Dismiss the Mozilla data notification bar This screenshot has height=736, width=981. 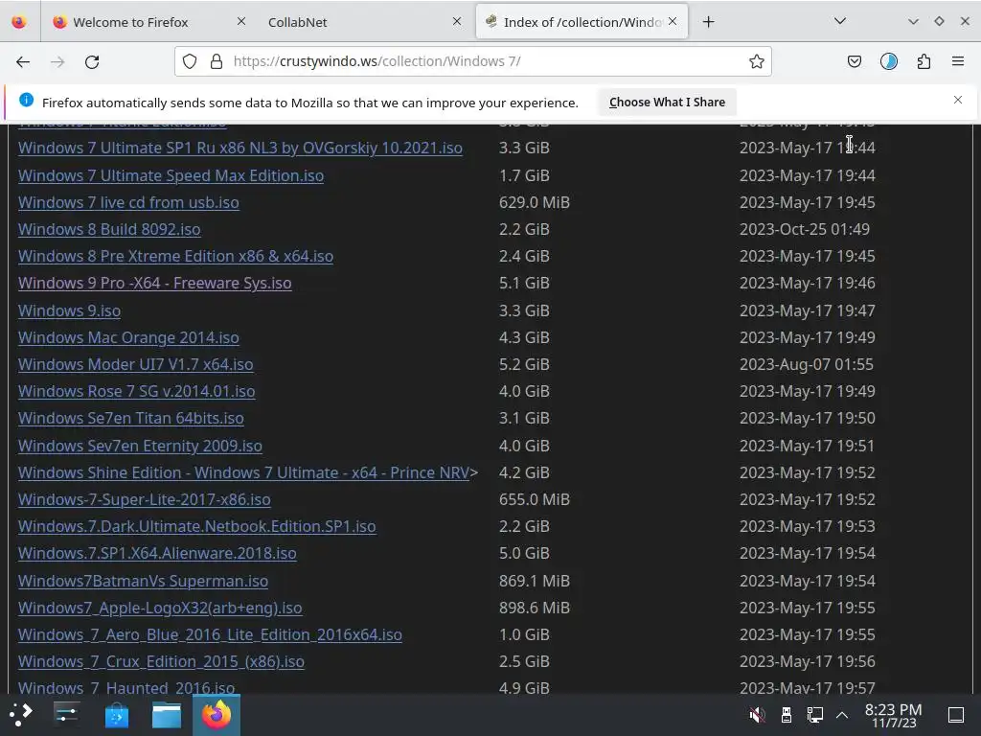958,100
